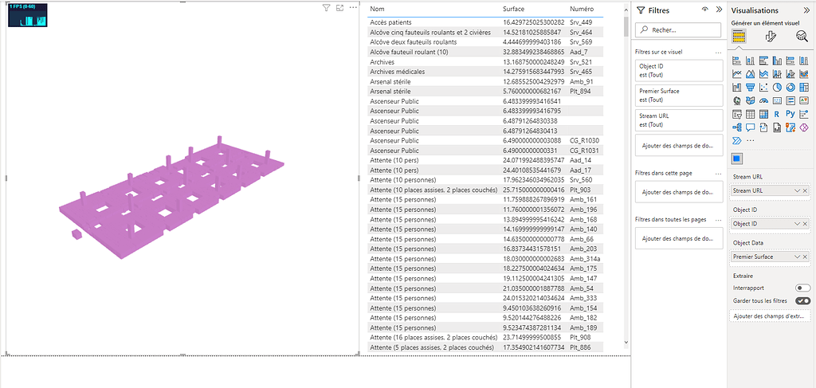
Task: Open the Analytics magnifier tab
Action: pos(801,37)
